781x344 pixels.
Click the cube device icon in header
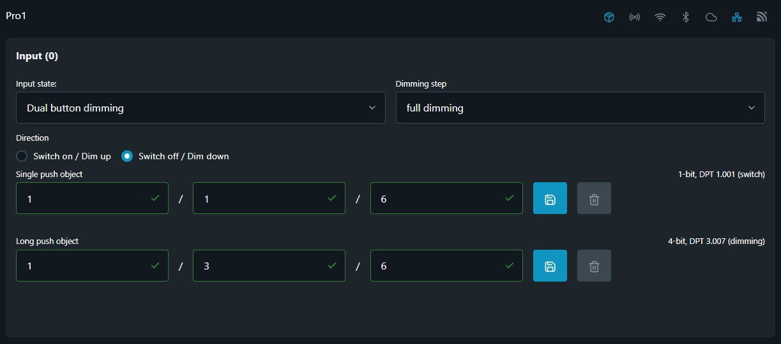coord(609,17)
